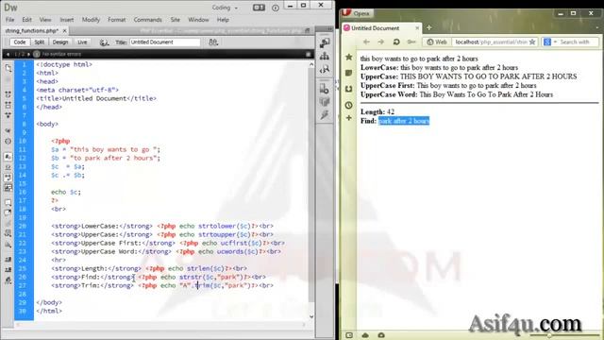Open the Edit menu in Dreamweaver
This screenshot has height=340, width=604.
[26, 20]
